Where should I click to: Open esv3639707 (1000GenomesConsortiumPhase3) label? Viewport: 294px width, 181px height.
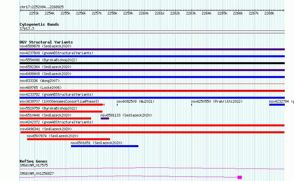point(59,101)
